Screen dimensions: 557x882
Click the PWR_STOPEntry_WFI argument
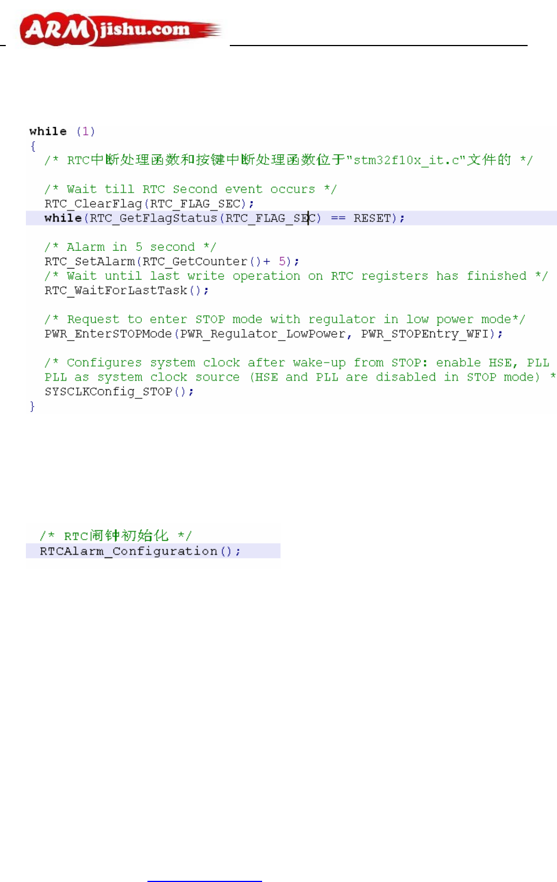(425, 334)
